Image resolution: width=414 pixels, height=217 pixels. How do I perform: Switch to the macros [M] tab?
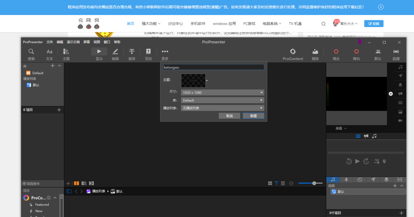point(400,180)
